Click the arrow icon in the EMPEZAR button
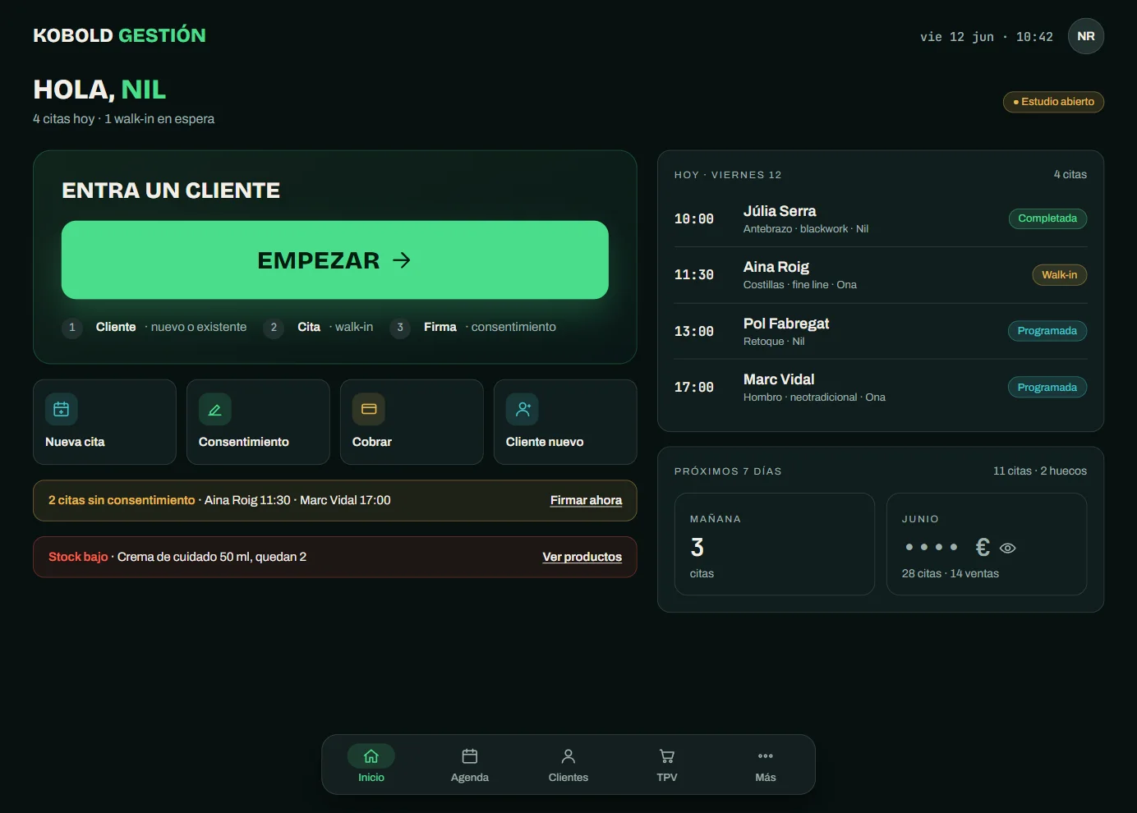This screenshot has height=813, width=1137. point(402,260)
